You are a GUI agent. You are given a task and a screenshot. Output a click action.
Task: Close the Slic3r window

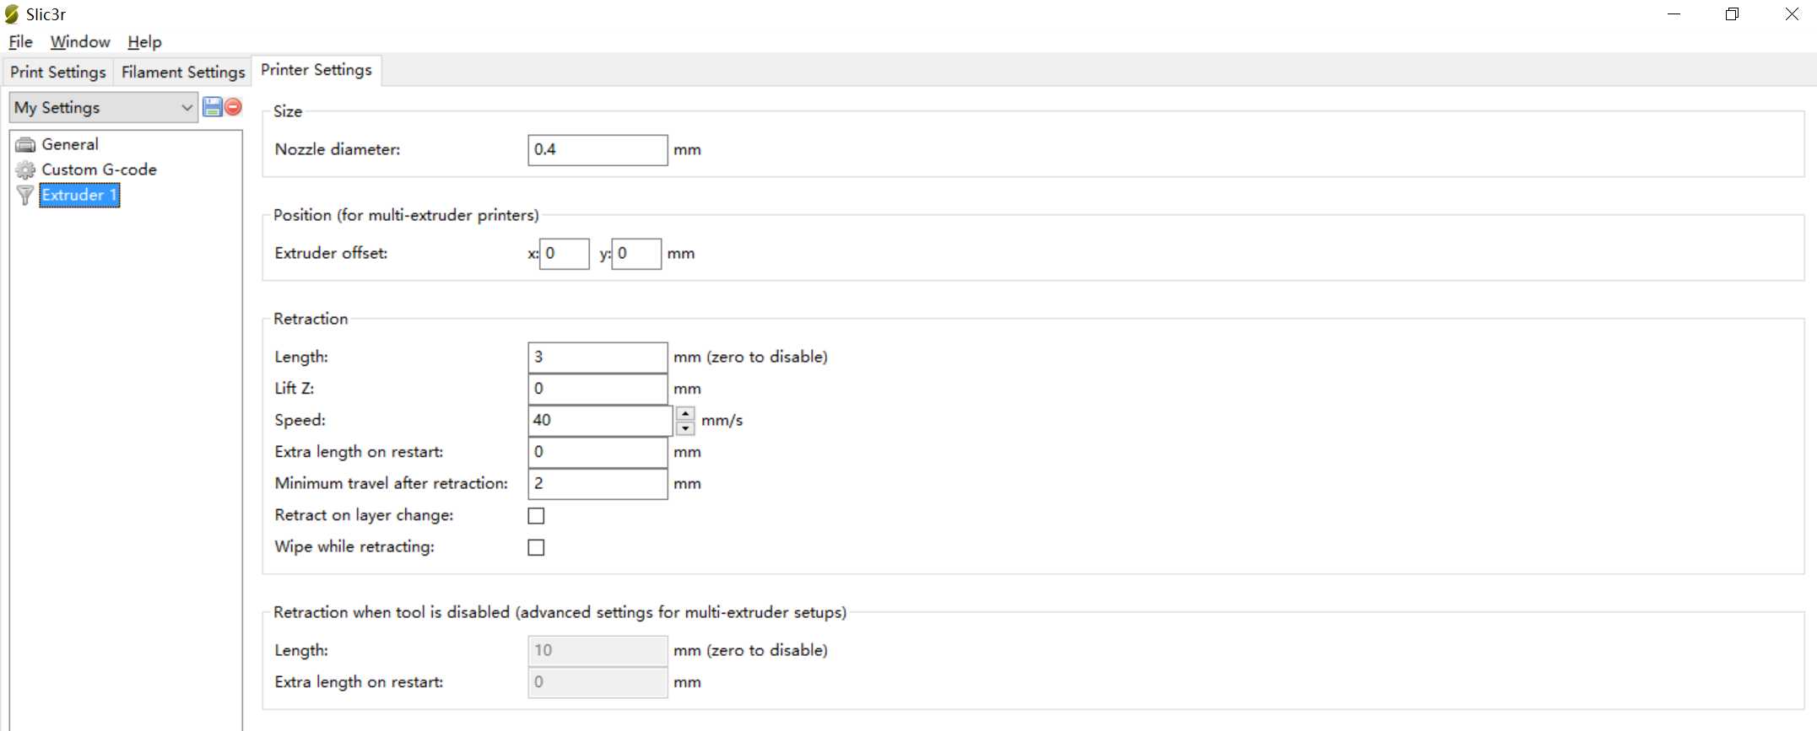click(x=1792, y=14)
